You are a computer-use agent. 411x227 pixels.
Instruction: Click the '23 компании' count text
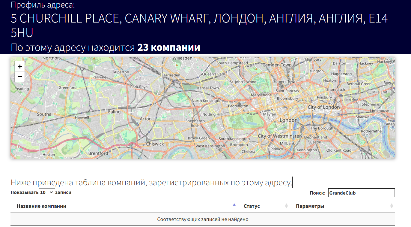click(169, 47)
